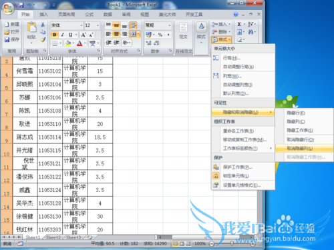Toggle Underline formatting
Viewport: 334px width, 250px height.
70,35
